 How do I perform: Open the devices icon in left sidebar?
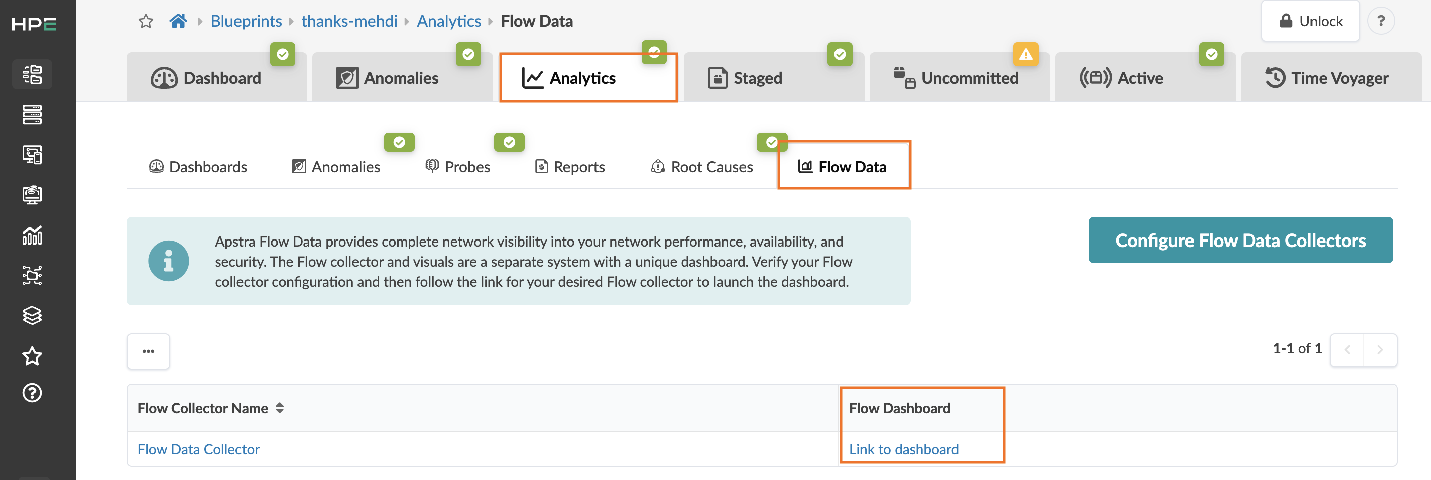(32, 155)
